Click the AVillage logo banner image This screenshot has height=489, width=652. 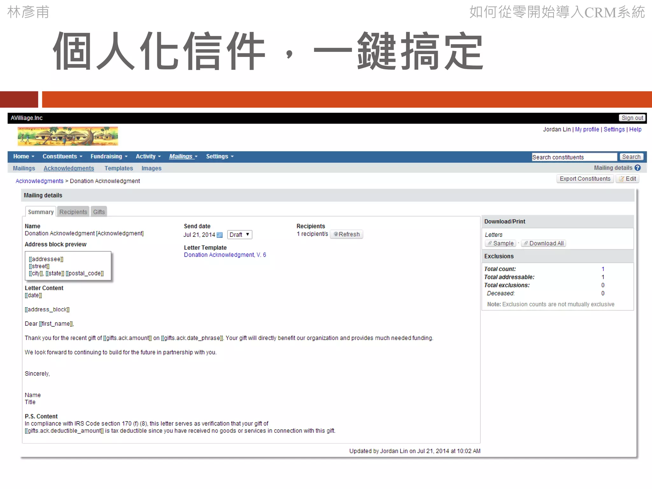(68, 136)
